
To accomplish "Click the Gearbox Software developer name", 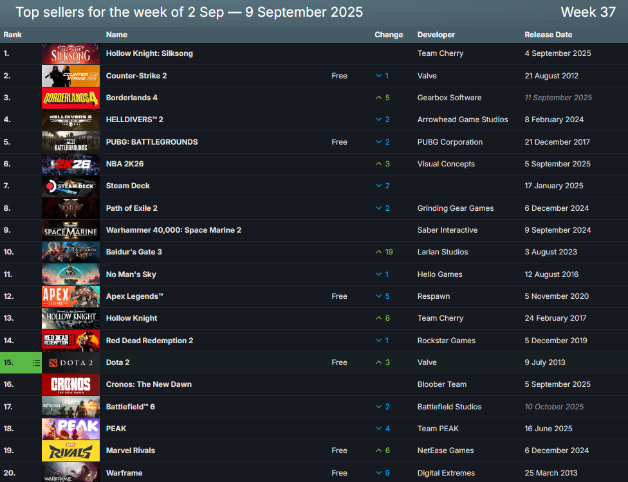I will click(x=449, y=98).
